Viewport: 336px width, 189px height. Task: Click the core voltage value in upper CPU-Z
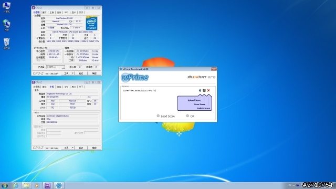click(77, 28)
